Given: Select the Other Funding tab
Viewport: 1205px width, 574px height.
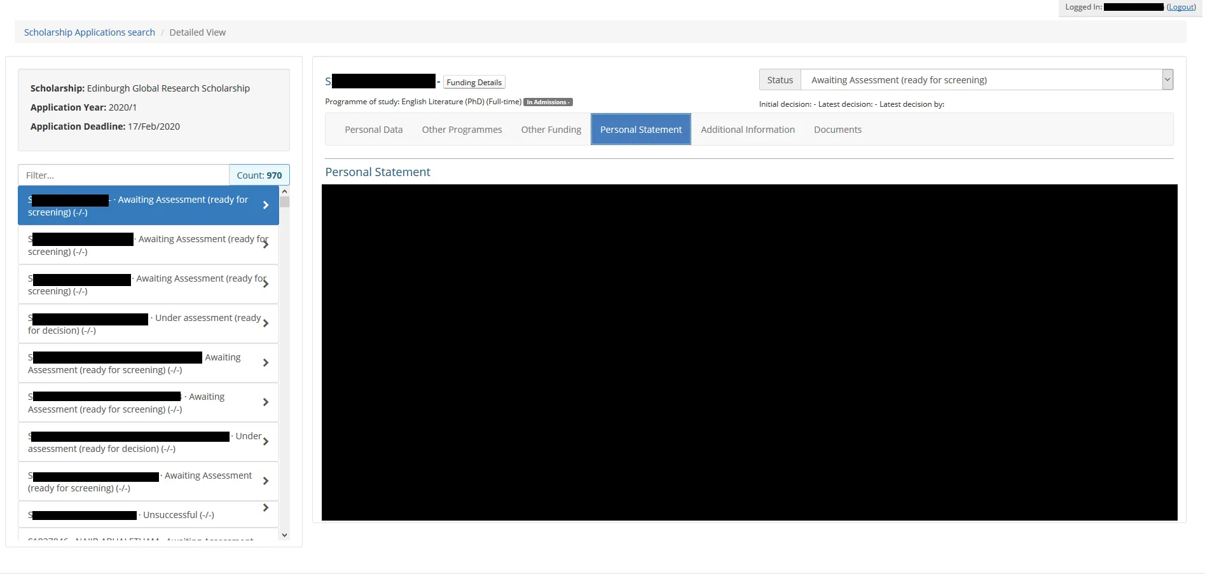Looking at the screenshot, I should [x=551, y=130].
